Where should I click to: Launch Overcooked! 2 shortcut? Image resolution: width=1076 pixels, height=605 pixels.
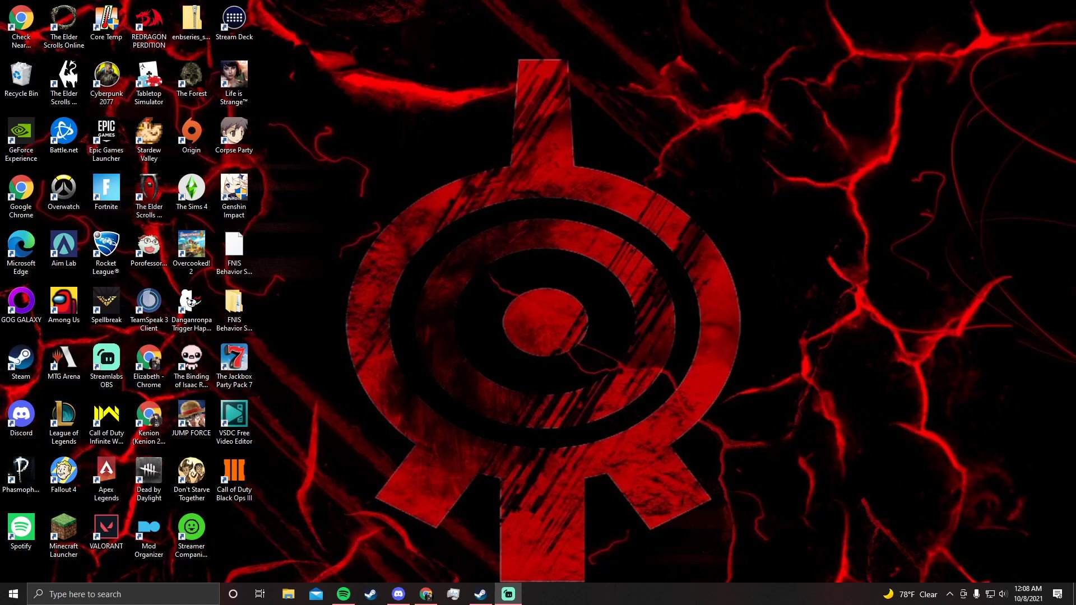click(x=192, y=253)
